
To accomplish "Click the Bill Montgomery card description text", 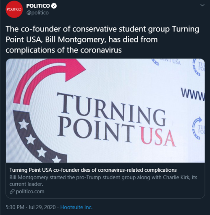I will (103, 181).
